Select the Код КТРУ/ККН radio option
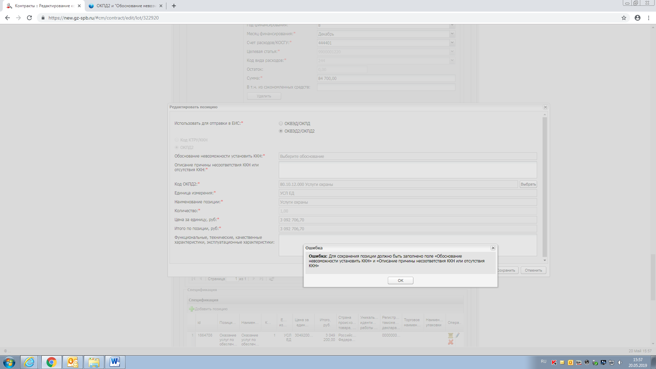Viewport: 656px width, 369px height. [177, 140]
